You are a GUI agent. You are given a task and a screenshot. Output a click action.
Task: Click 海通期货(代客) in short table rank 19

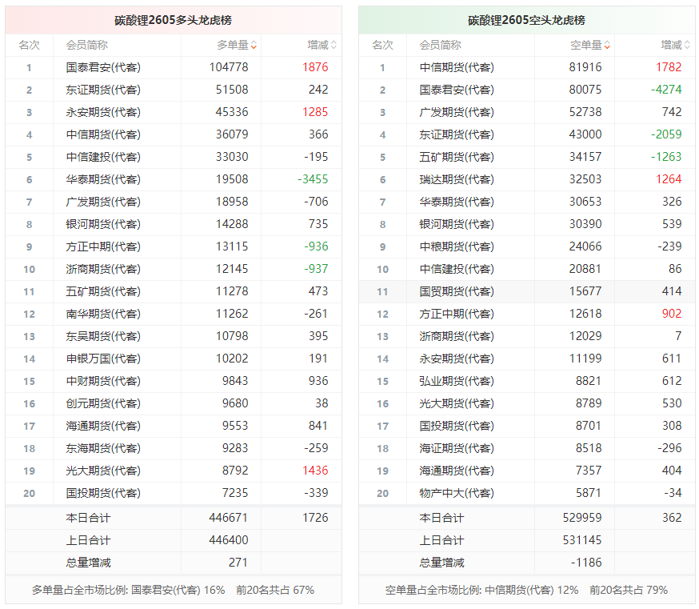457,471
